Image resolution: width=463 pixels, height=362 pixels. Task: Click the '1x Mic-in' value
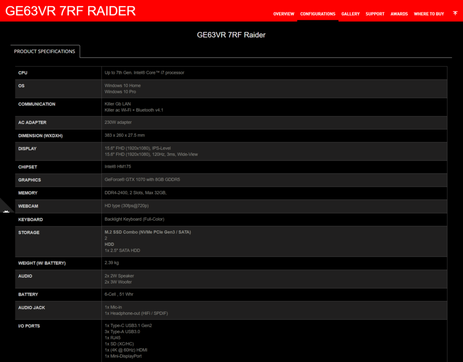tap(113, 307)
